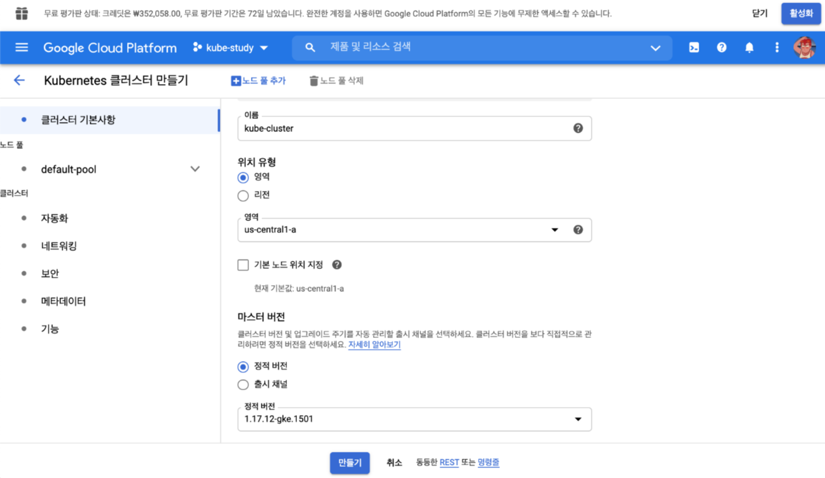Screen dimensions: 825x478
Task: Open 자동화 section in sidebar
Action: pos(54,218)
